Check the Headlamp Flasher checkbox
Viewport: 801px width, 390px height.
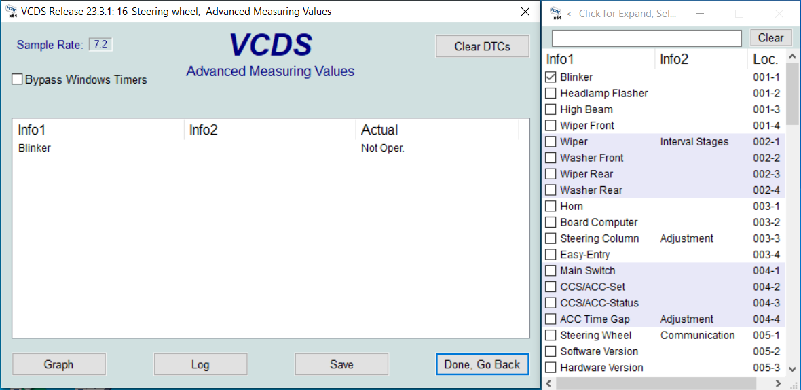551,94
